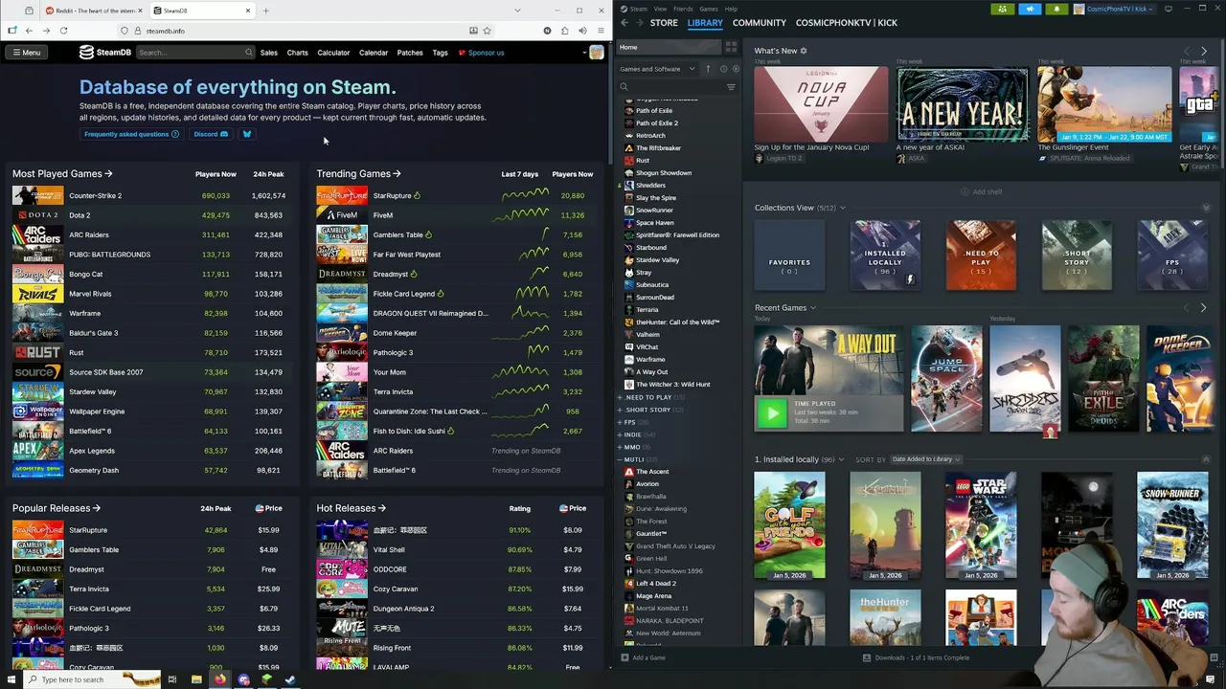Open COSMICPHONKTV | KICK profile tab
The image size is (1226, 689).
point(846,22)
